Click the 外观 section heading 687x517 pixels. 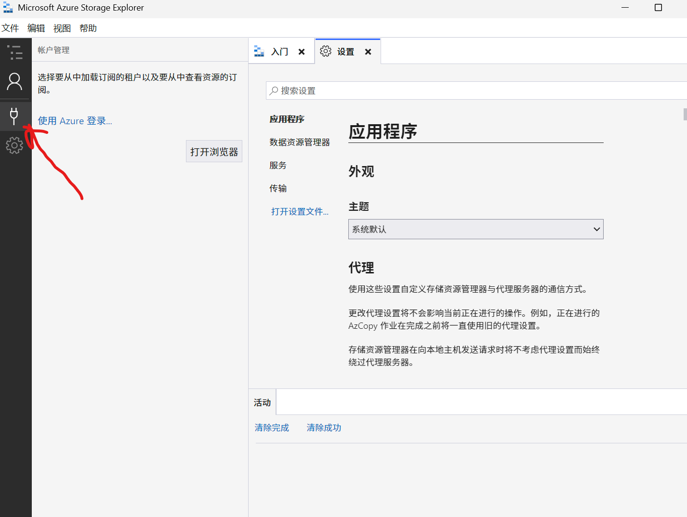pos(361,171)
